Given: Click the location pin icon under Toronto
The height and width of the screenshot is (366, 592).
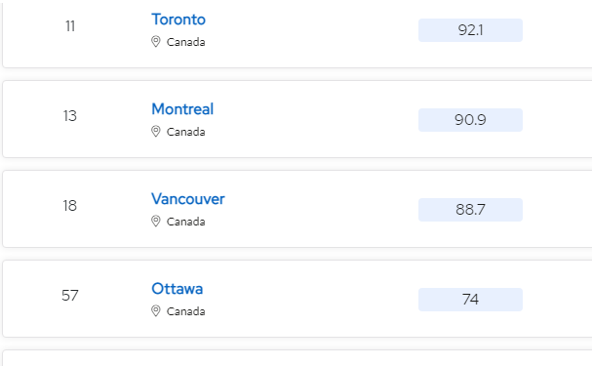Looking at the screenshot, I should coord(155,42).
